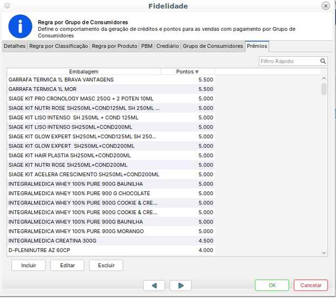Close the Fidelidade dialog window
This screenshot has height=298, width=336.
[326, 6]
